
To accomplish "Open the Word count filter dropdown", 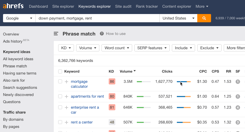I will tap(117, 48).
